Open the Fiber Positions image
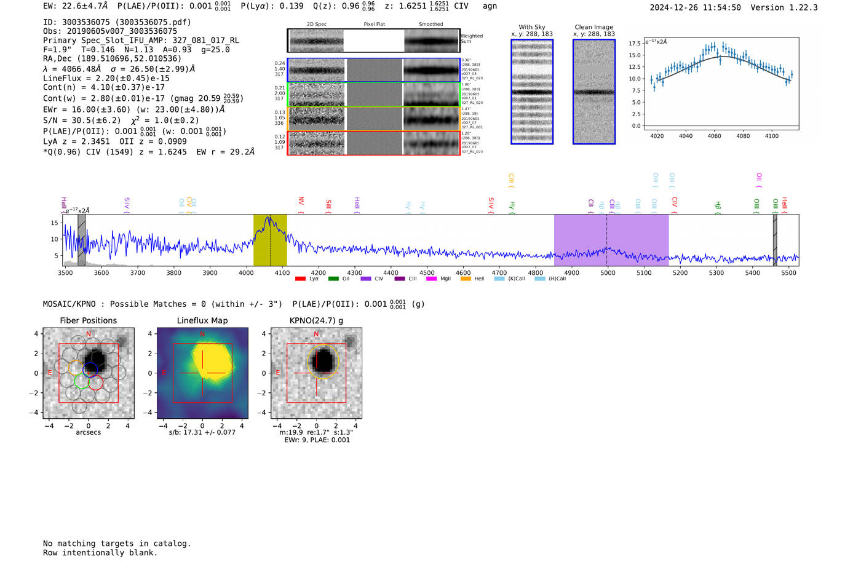The image size is (861, 586). click(89, 373)
